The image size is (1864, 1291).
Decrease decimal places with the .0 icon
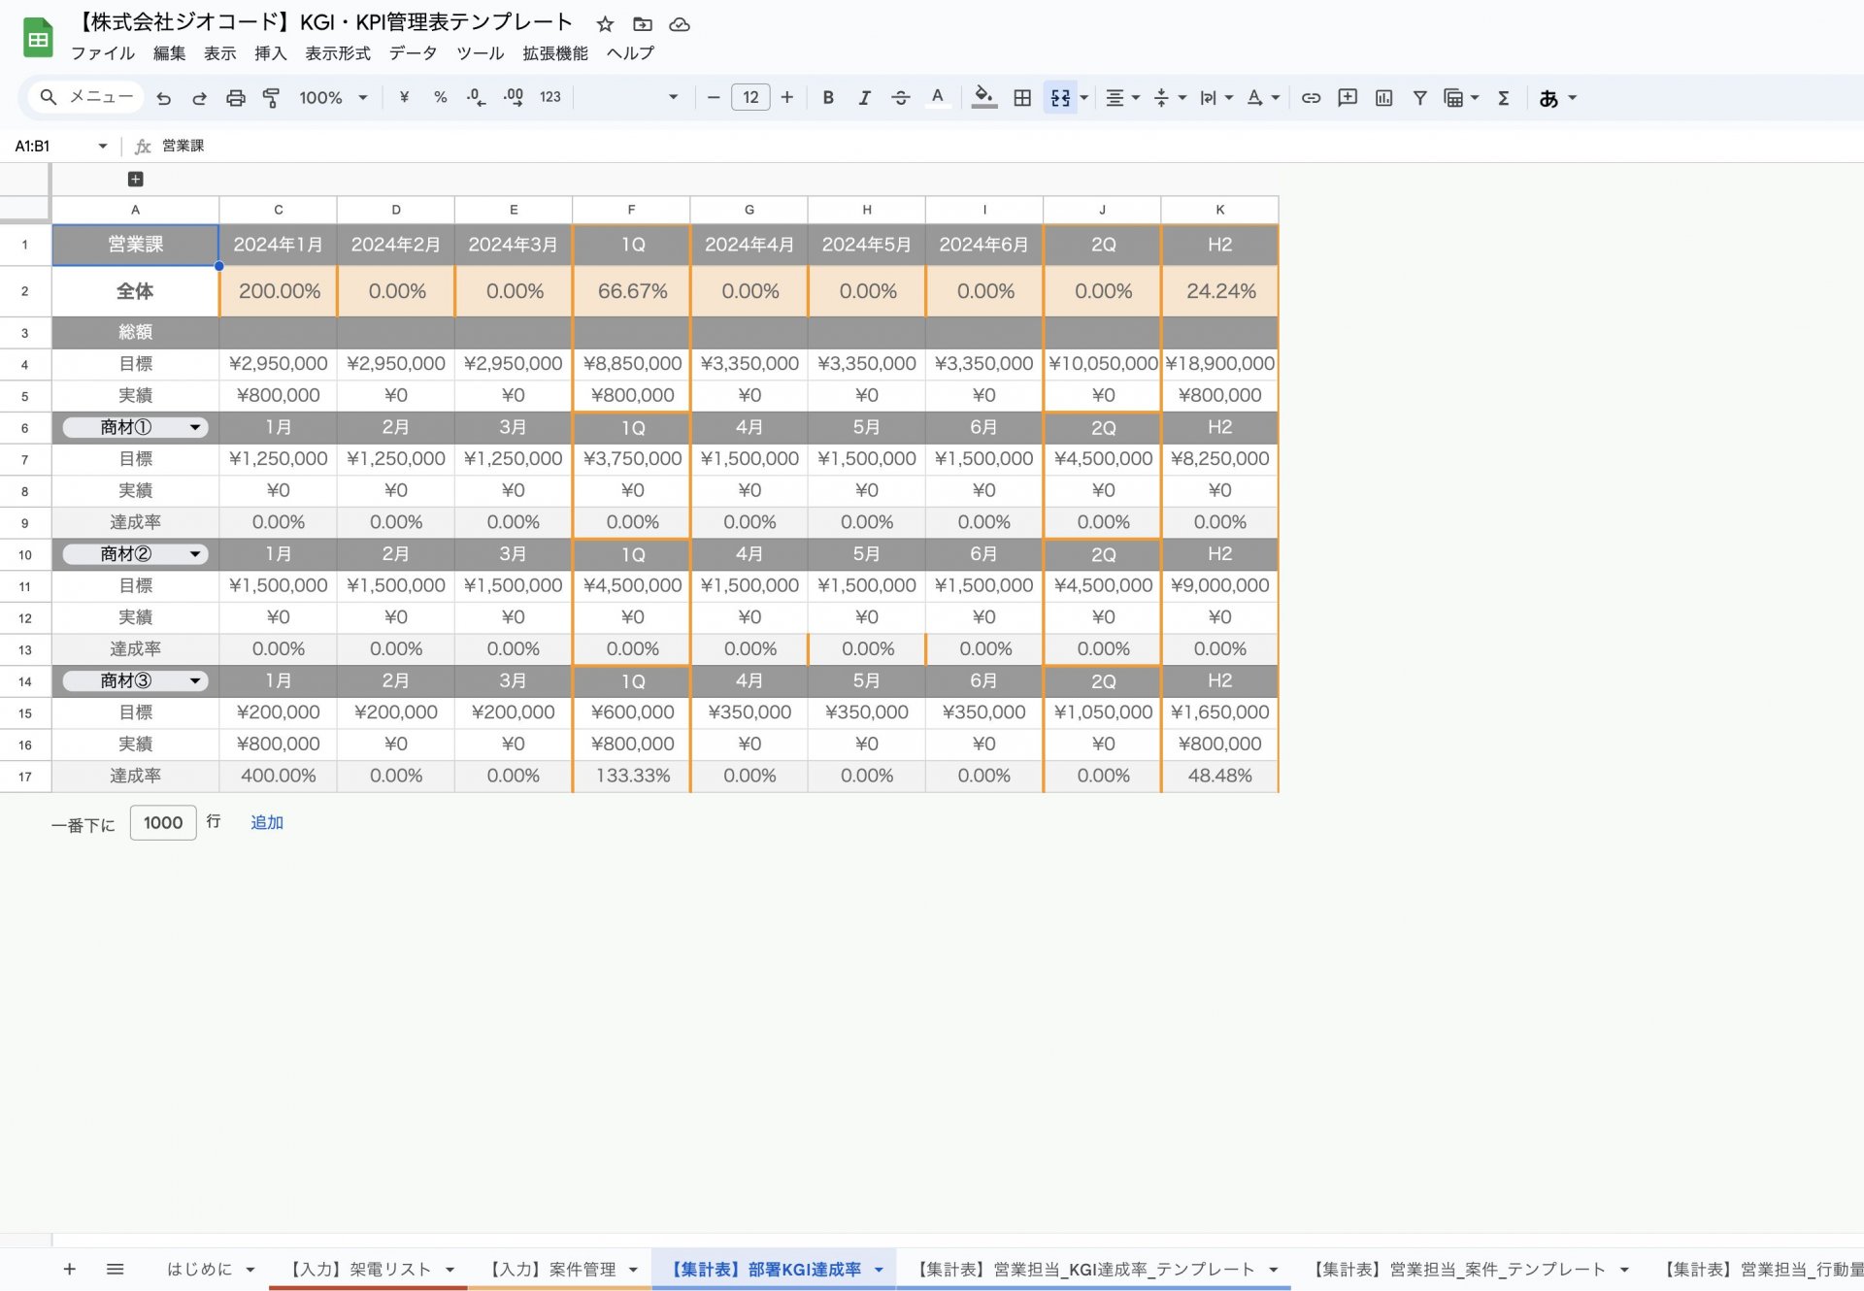(475, 97)
